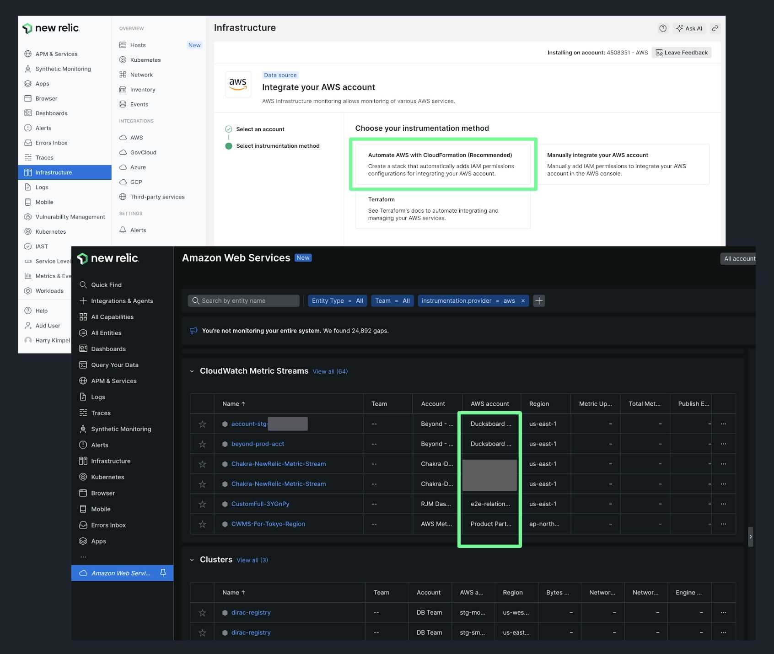Open Ask AI in the Infrastructure header
This screenshot has height=654, width=774.
pos(689,28)
